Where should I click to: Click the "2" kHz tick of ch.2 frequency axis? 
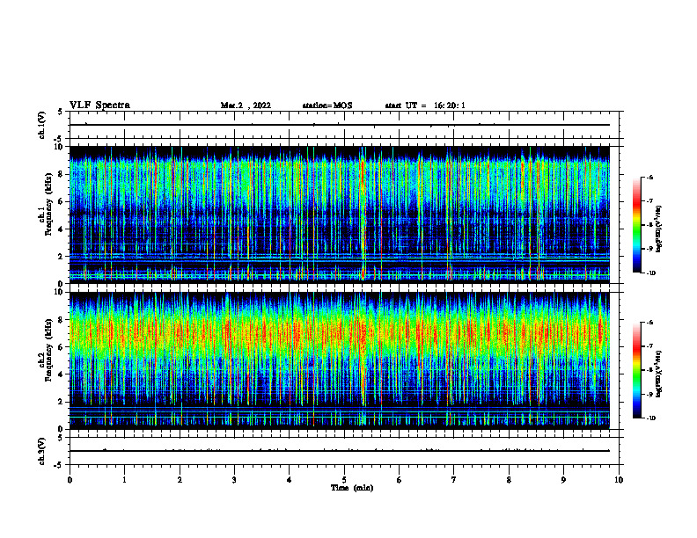pos(61,402)
